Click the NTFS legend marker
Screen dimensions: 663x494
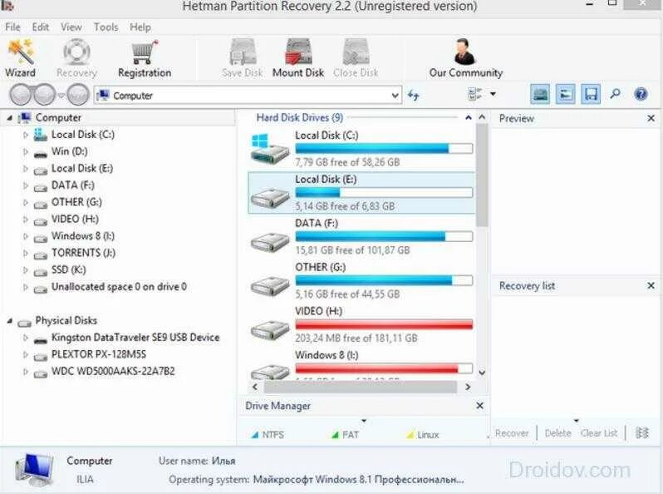click(255, 435)
